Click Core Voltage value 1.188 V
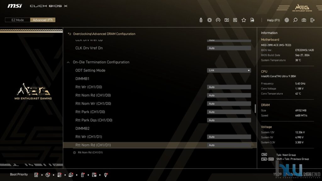The image size is (322, 181). [x=299, y=89]
